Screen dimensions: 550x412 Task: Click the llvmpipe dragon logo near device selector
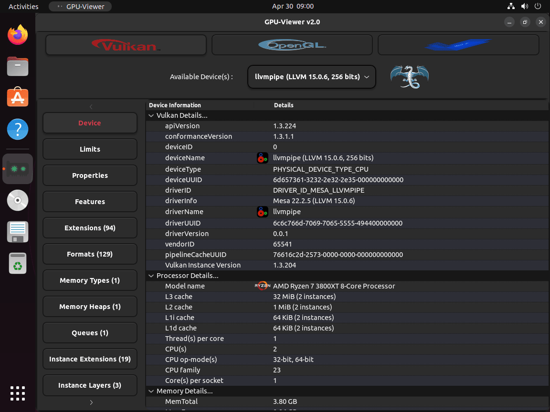click(x=409, y=76)
